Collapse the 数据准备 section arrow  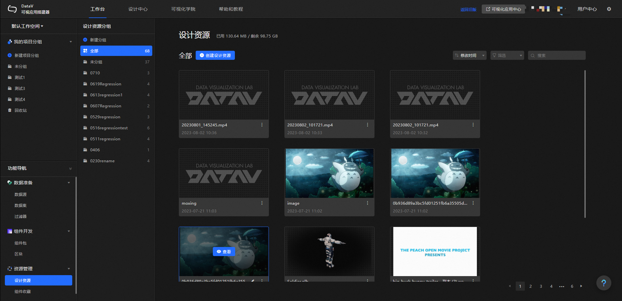pyautogui.click(x=69, y=183)
